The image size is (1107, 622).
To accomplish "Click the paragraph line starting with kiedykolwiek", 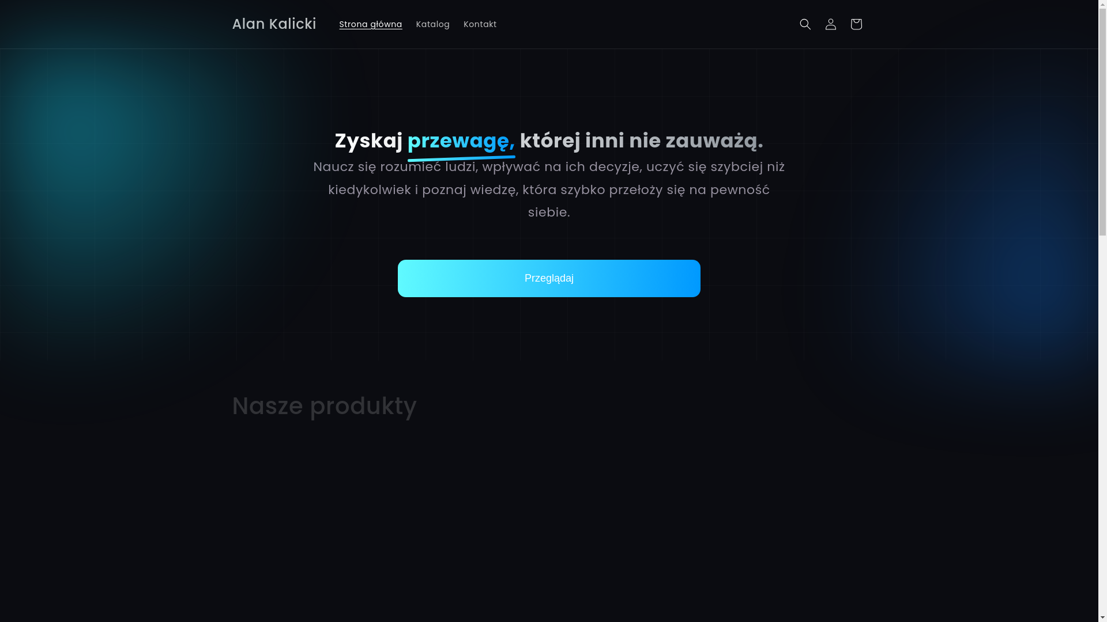I will click(x=549, y=190).
